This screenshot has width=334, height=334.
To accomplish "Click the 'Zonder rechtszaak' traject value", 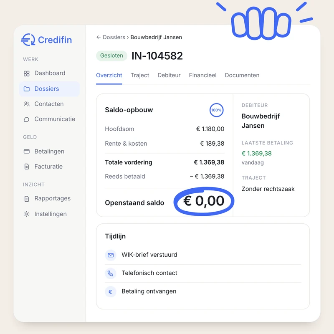I will 268,189.
